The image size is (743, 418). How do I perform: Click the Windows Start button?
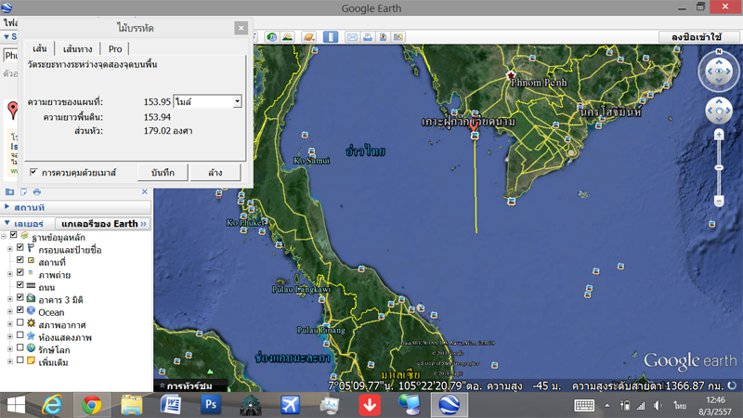coord(16,405)
